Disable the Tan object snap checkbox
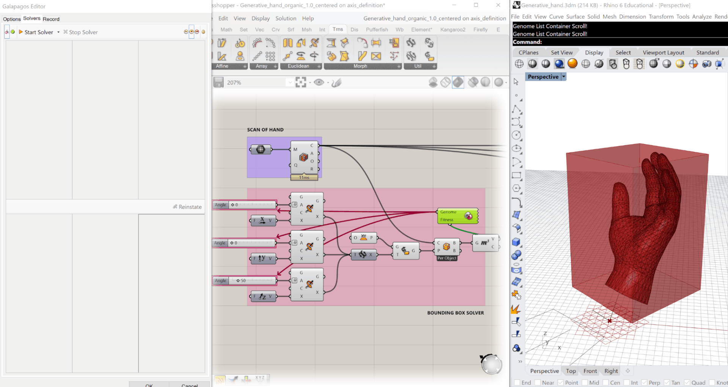The image size is (728, 387). (x=667, y=382)
